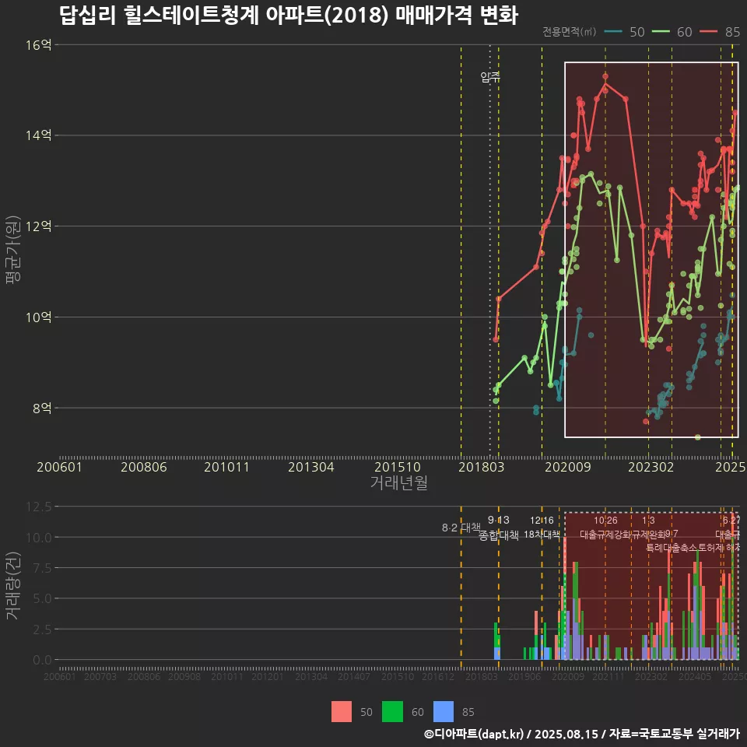Click the 12억 y-axis label
The image size is (747, 747).
pos(39,226)
